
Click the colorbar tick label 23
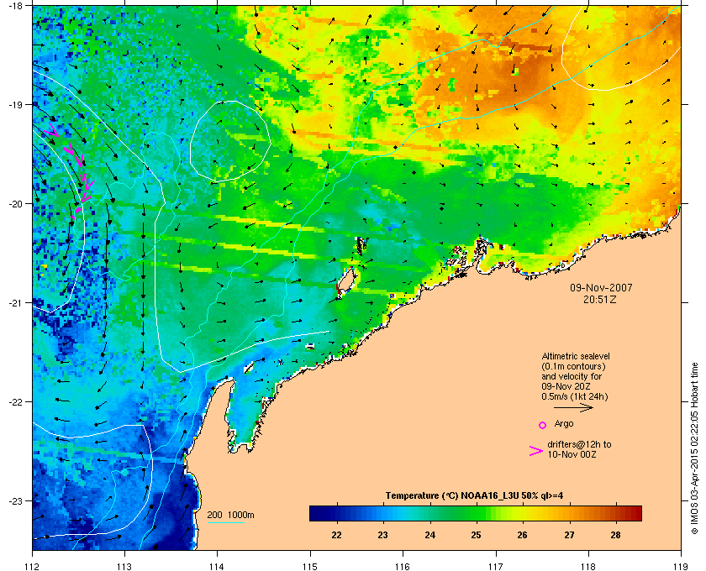click(x=382, y=536)
